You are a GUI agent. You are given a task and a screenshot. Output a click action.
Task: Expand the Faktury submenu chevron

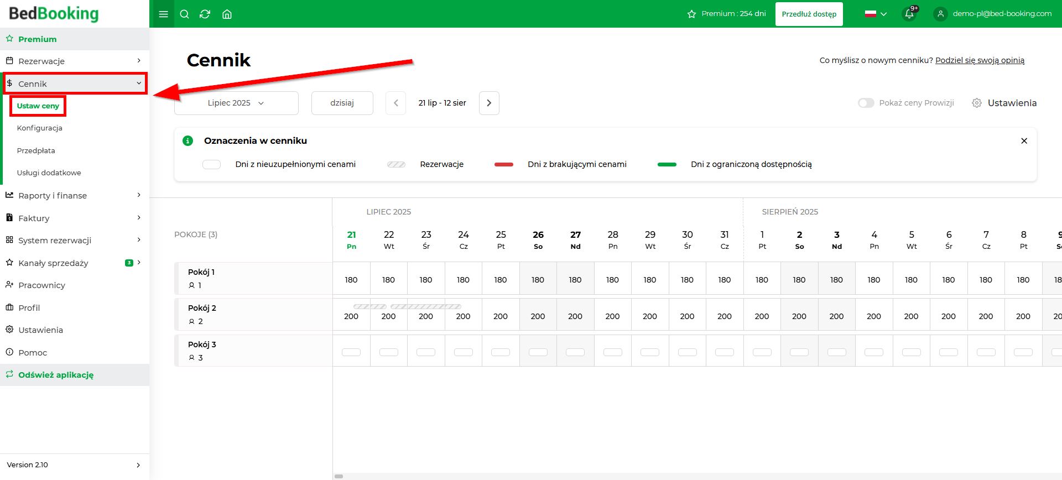point(139,218)
